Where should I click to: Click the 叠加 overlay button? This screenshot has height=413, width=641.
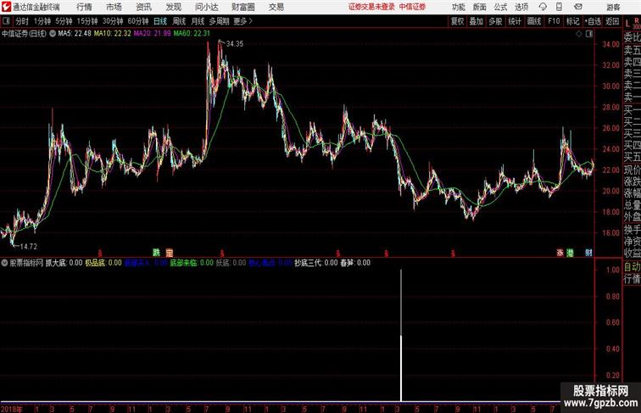477,21
